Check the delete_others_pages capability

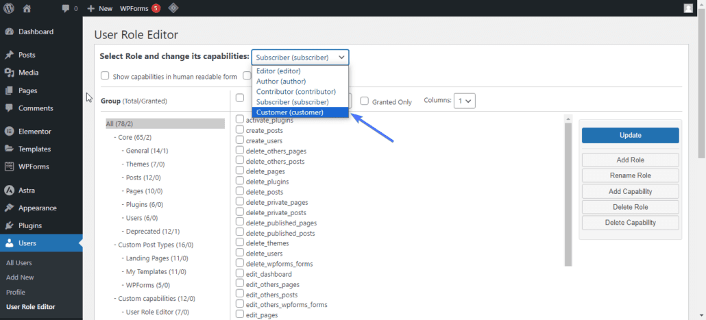[240, 150]
